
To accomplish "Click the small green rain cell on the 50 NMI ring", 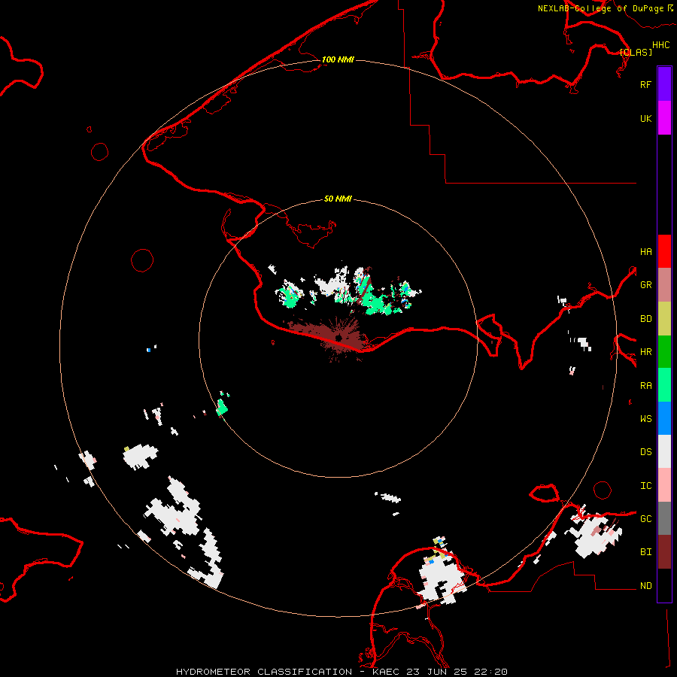I will click(222, 407).
